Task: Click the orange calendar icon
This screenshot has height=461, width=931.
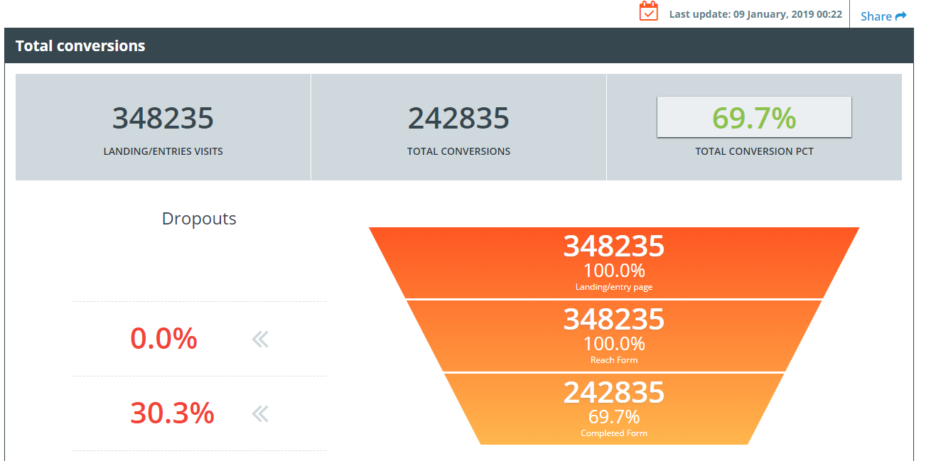Action: click(x=648, y=12)
